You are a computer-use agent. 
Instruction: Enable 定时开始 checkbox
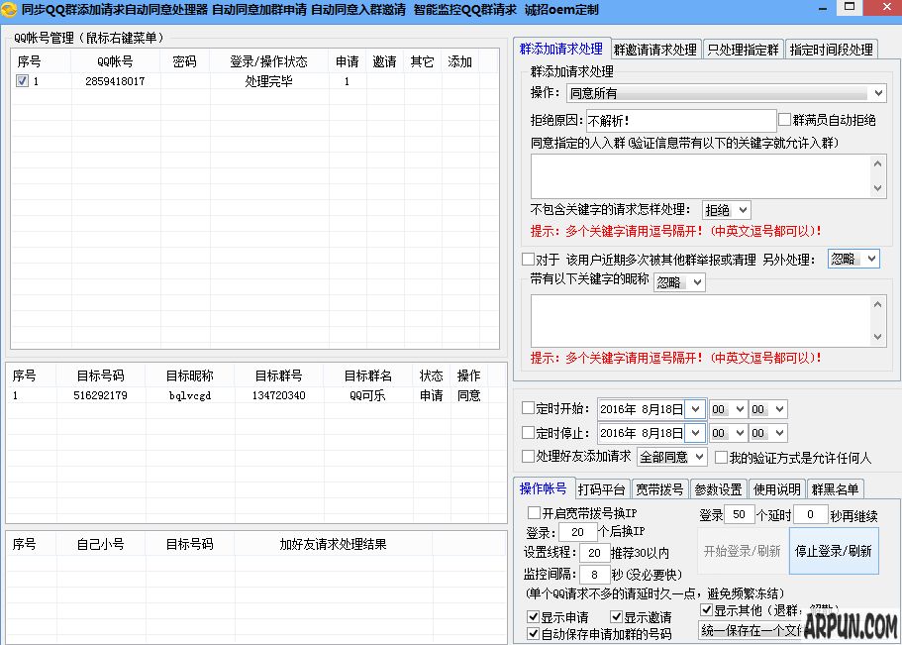coord(528,408)
